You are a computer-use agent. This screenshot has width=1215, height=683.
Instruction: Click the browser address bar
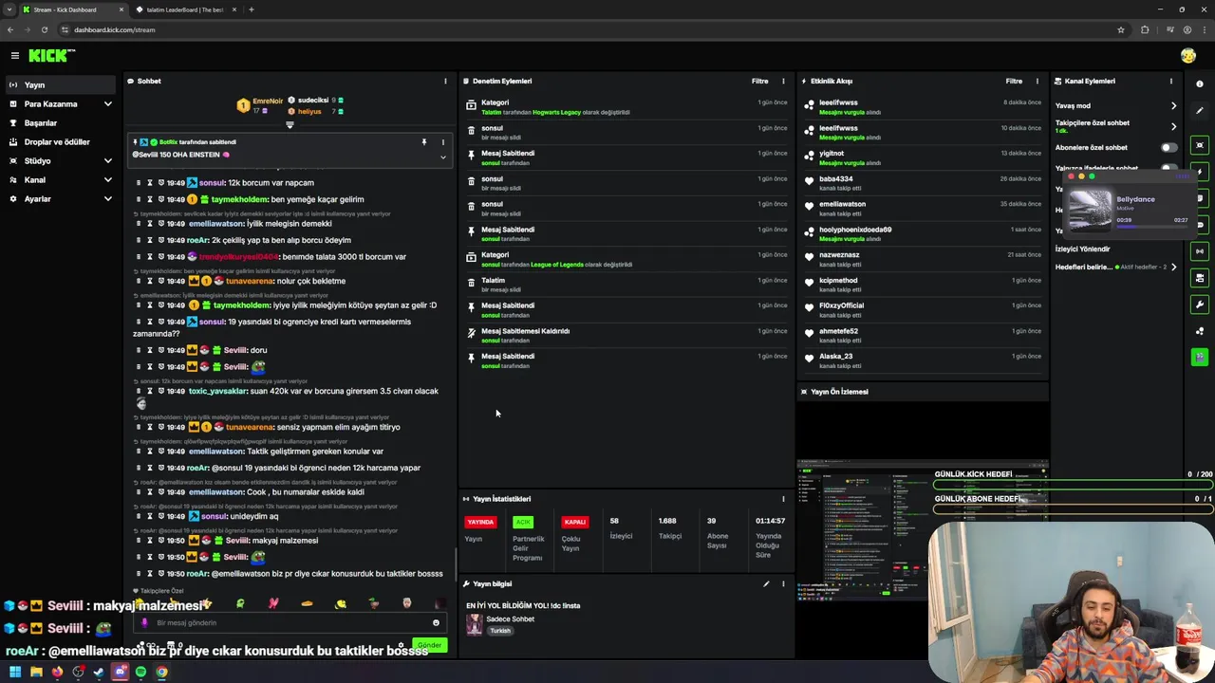(589, 29)
